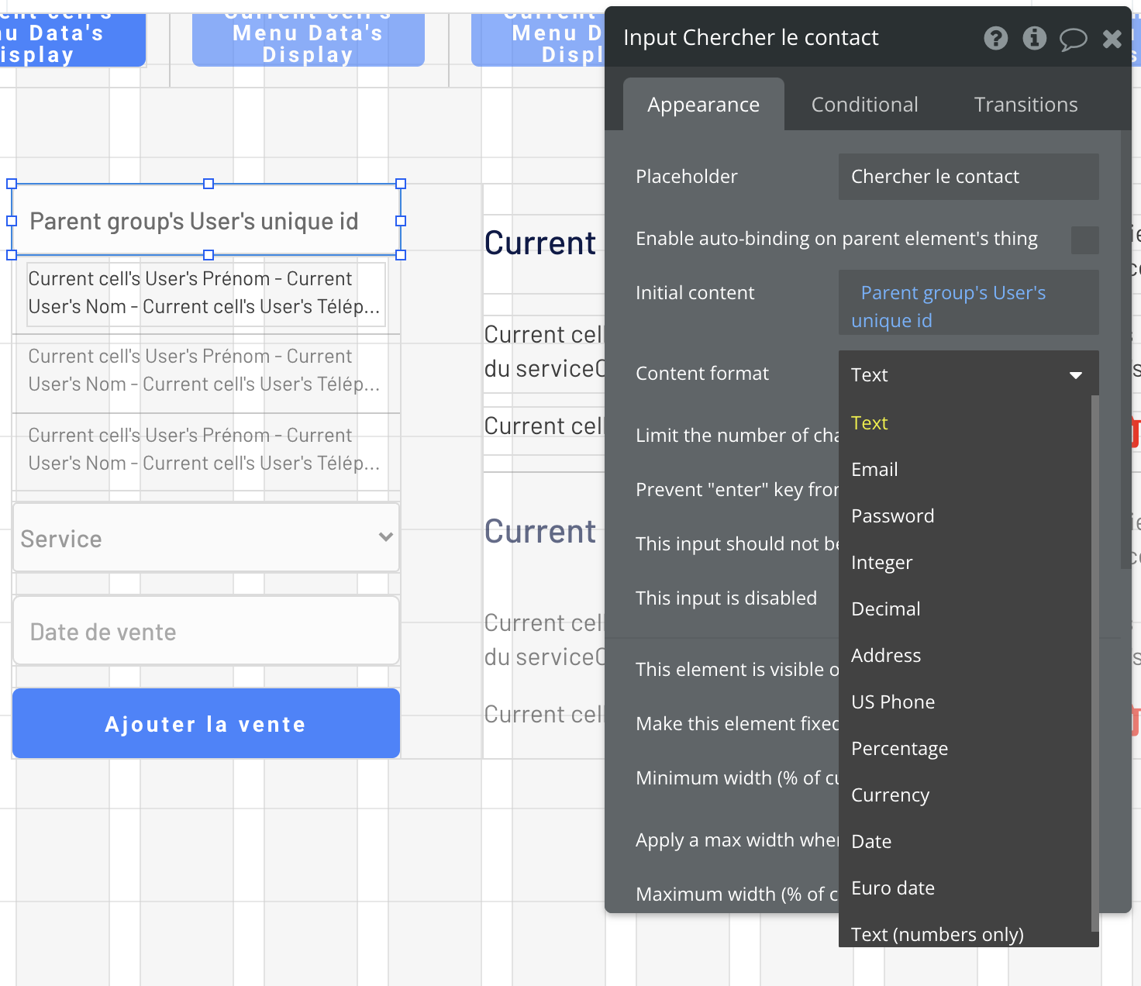
Task: Select the Appearance tab
Action: (x=703, y=105)
